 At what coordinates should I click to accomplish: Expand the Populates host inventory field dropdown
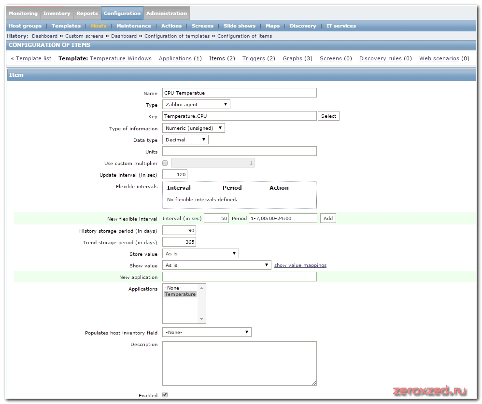[x=207, y=332]
